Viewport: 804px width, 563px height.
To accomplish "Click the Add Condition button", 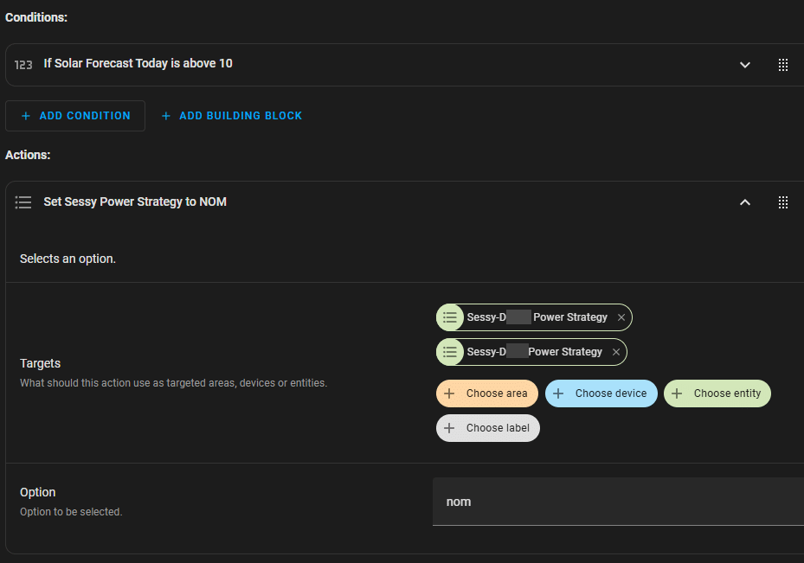I will click(75, 116).
